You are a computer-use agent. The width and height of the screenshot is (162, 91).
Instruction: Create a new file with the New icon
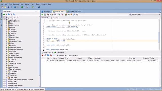click(2, 7)
